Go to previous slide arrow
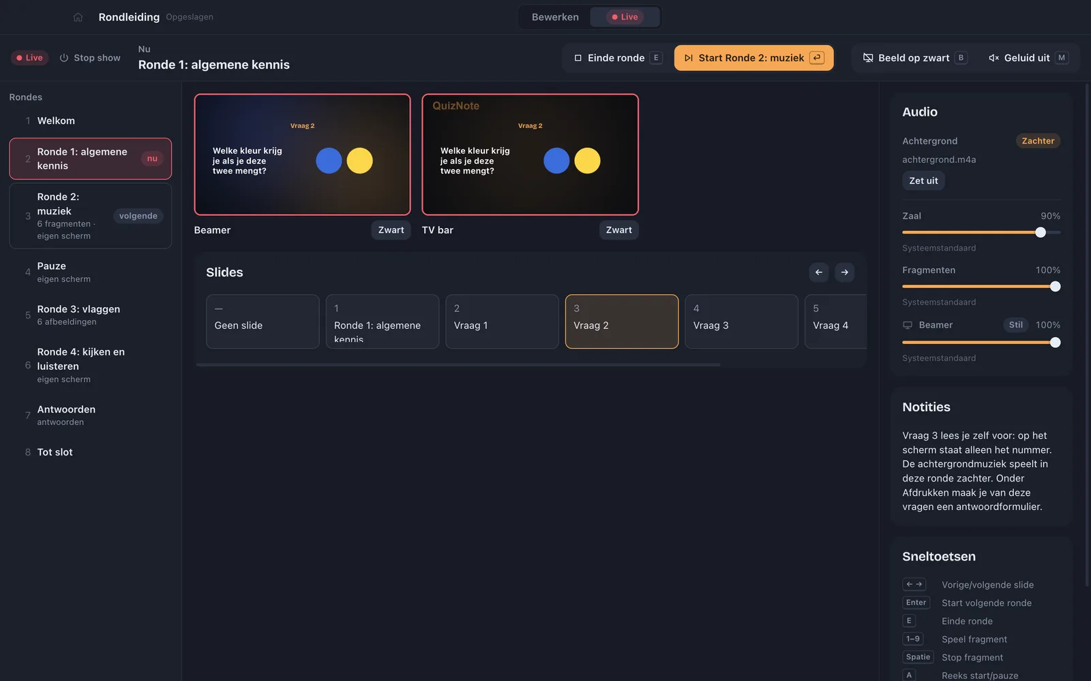1091x681 pixels. (x=819, y=272)
